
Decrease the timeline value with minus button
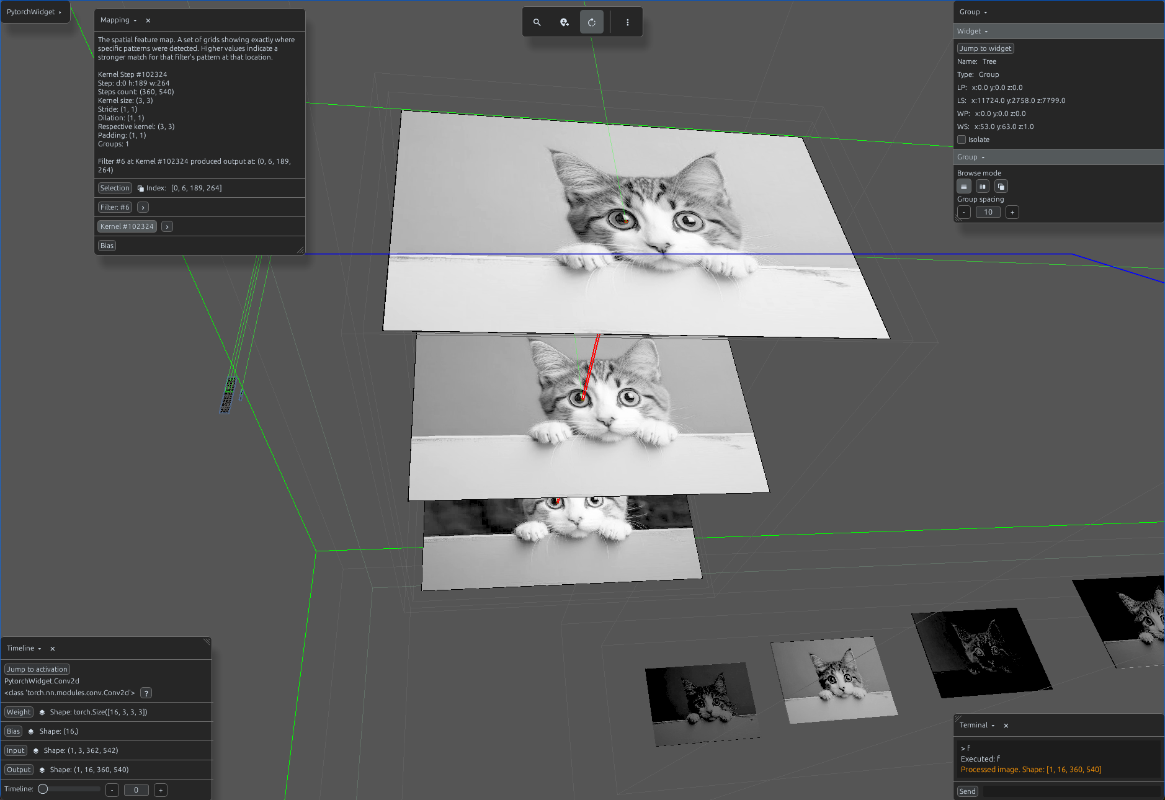pos(112,790)
